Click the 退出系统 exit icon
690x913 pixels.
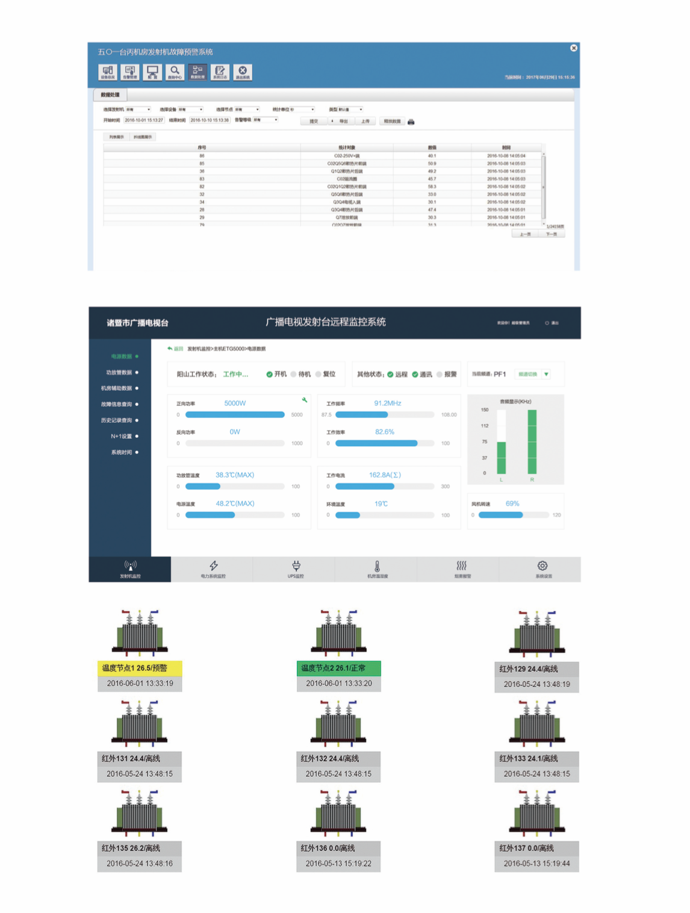(243, 72)
